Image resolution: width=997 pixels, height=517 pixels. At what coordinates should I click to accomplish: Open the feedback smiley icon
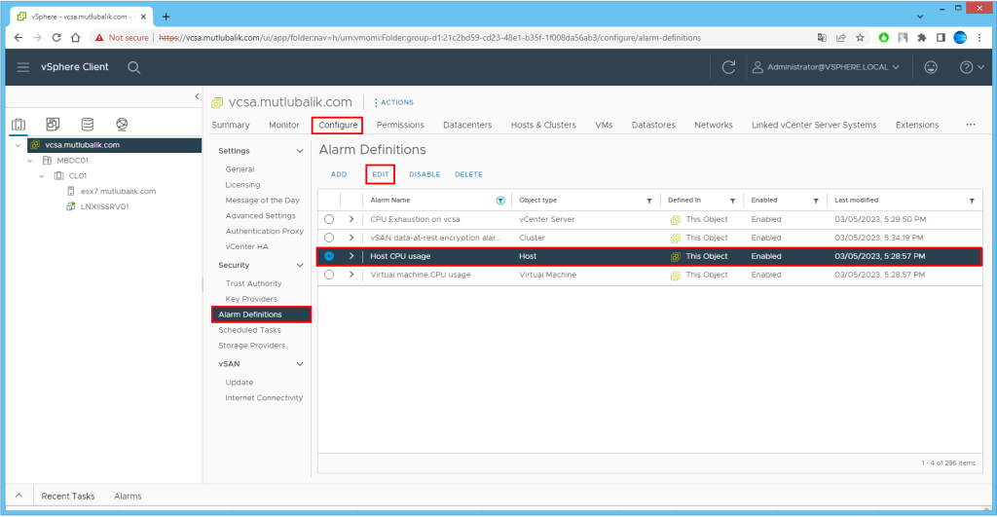click(931, 67)
